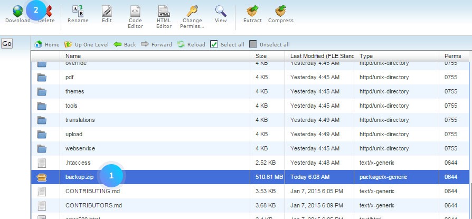Open the HTML Editor
The width and height of the screenshot is (472, 219).
[x=164, y=11]
